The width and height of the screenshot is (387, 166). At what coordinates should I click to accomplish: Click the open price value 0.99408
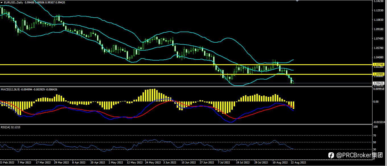point(29,2)
